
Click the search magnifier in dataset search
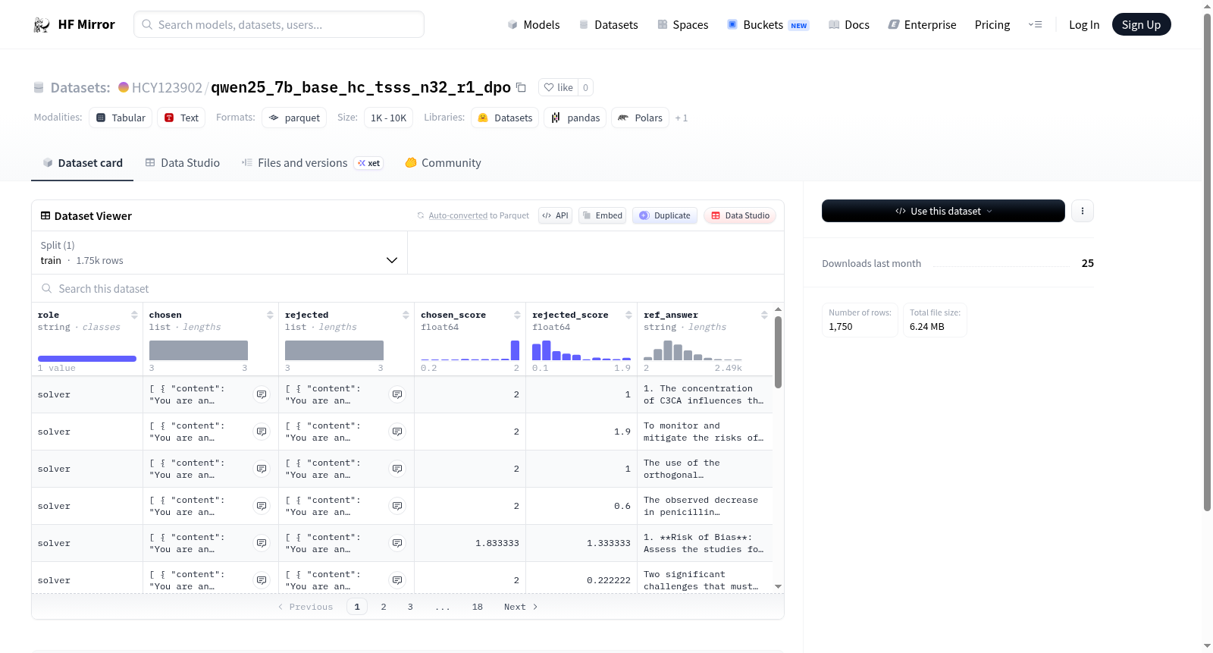(47, 289)
